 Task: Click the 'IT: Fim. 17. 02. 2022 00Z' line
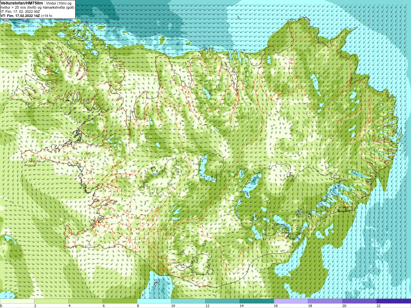20,12
